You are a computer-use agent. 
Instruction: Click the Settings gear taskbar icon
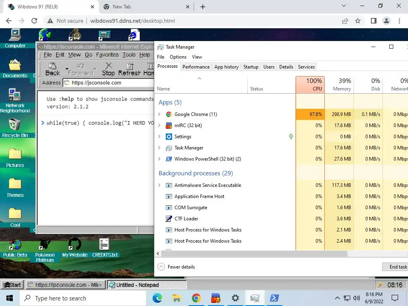tap(235, 298)
